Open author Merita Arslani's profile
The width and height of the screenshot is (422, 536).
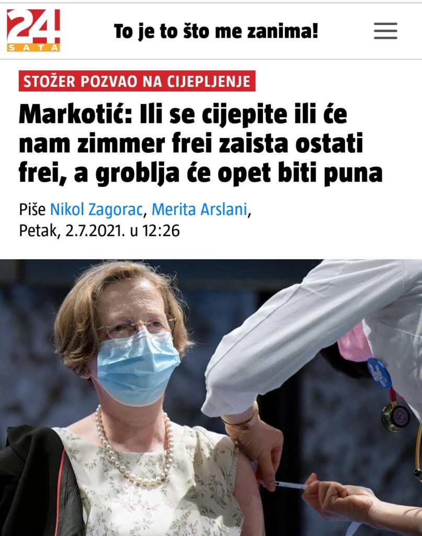click(199, 209)
